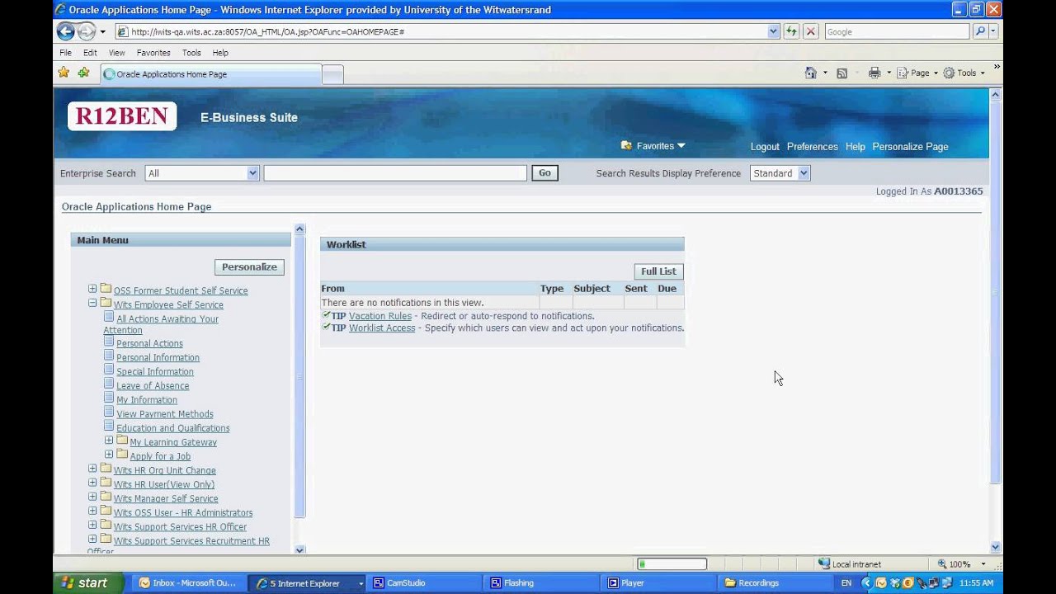Click the IE Home toolbar icon

point(811,73)
